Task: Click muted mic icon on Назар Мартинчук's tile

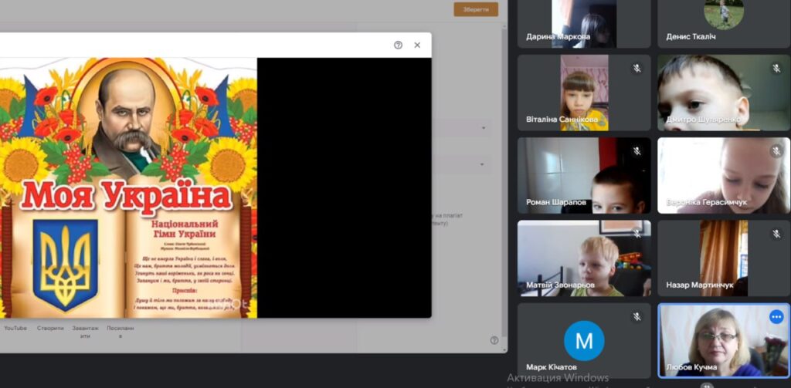Action: tap(776, 234)
